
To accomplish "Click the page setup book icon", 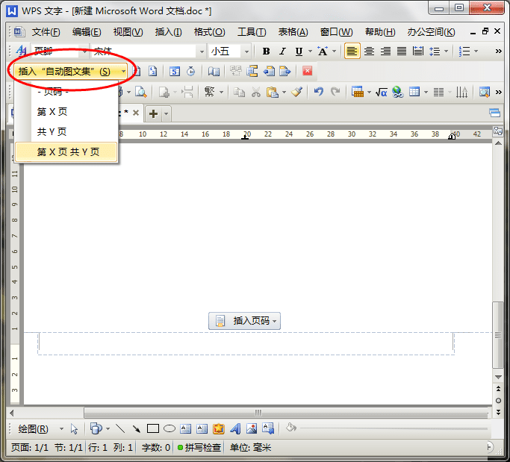I will pos(214,71).
